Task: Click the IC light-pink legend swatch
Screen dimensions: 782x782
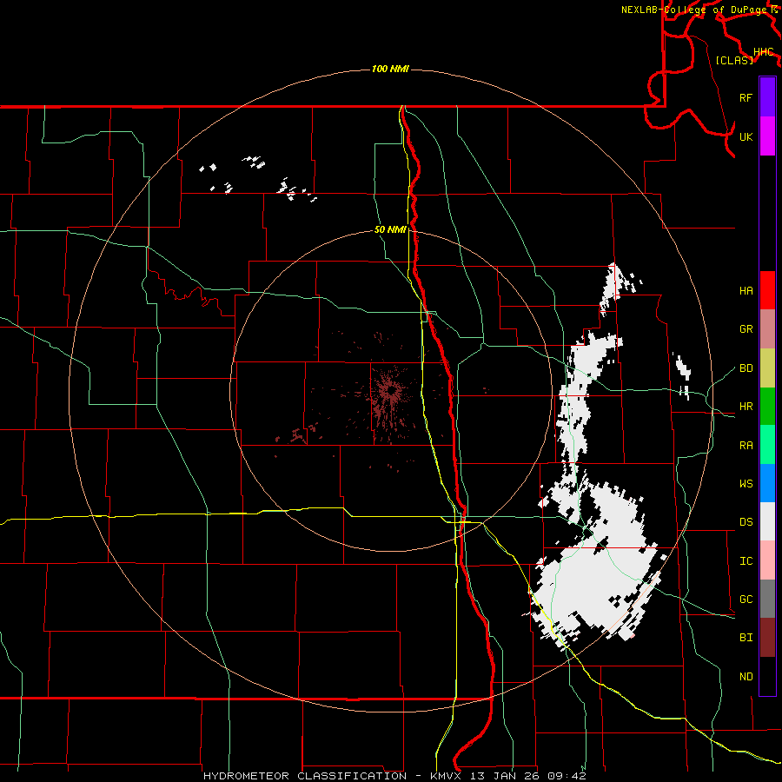Action: 767,560
